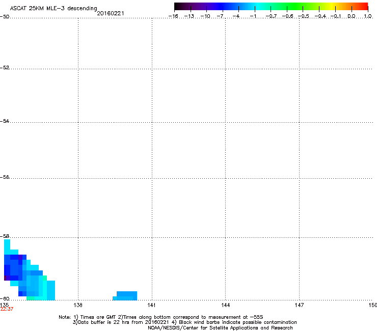This screenshot has height=331, width=377.
Task: Click the ASCAT 25KM MLE-3 descending title
Action: click(53, 9)
